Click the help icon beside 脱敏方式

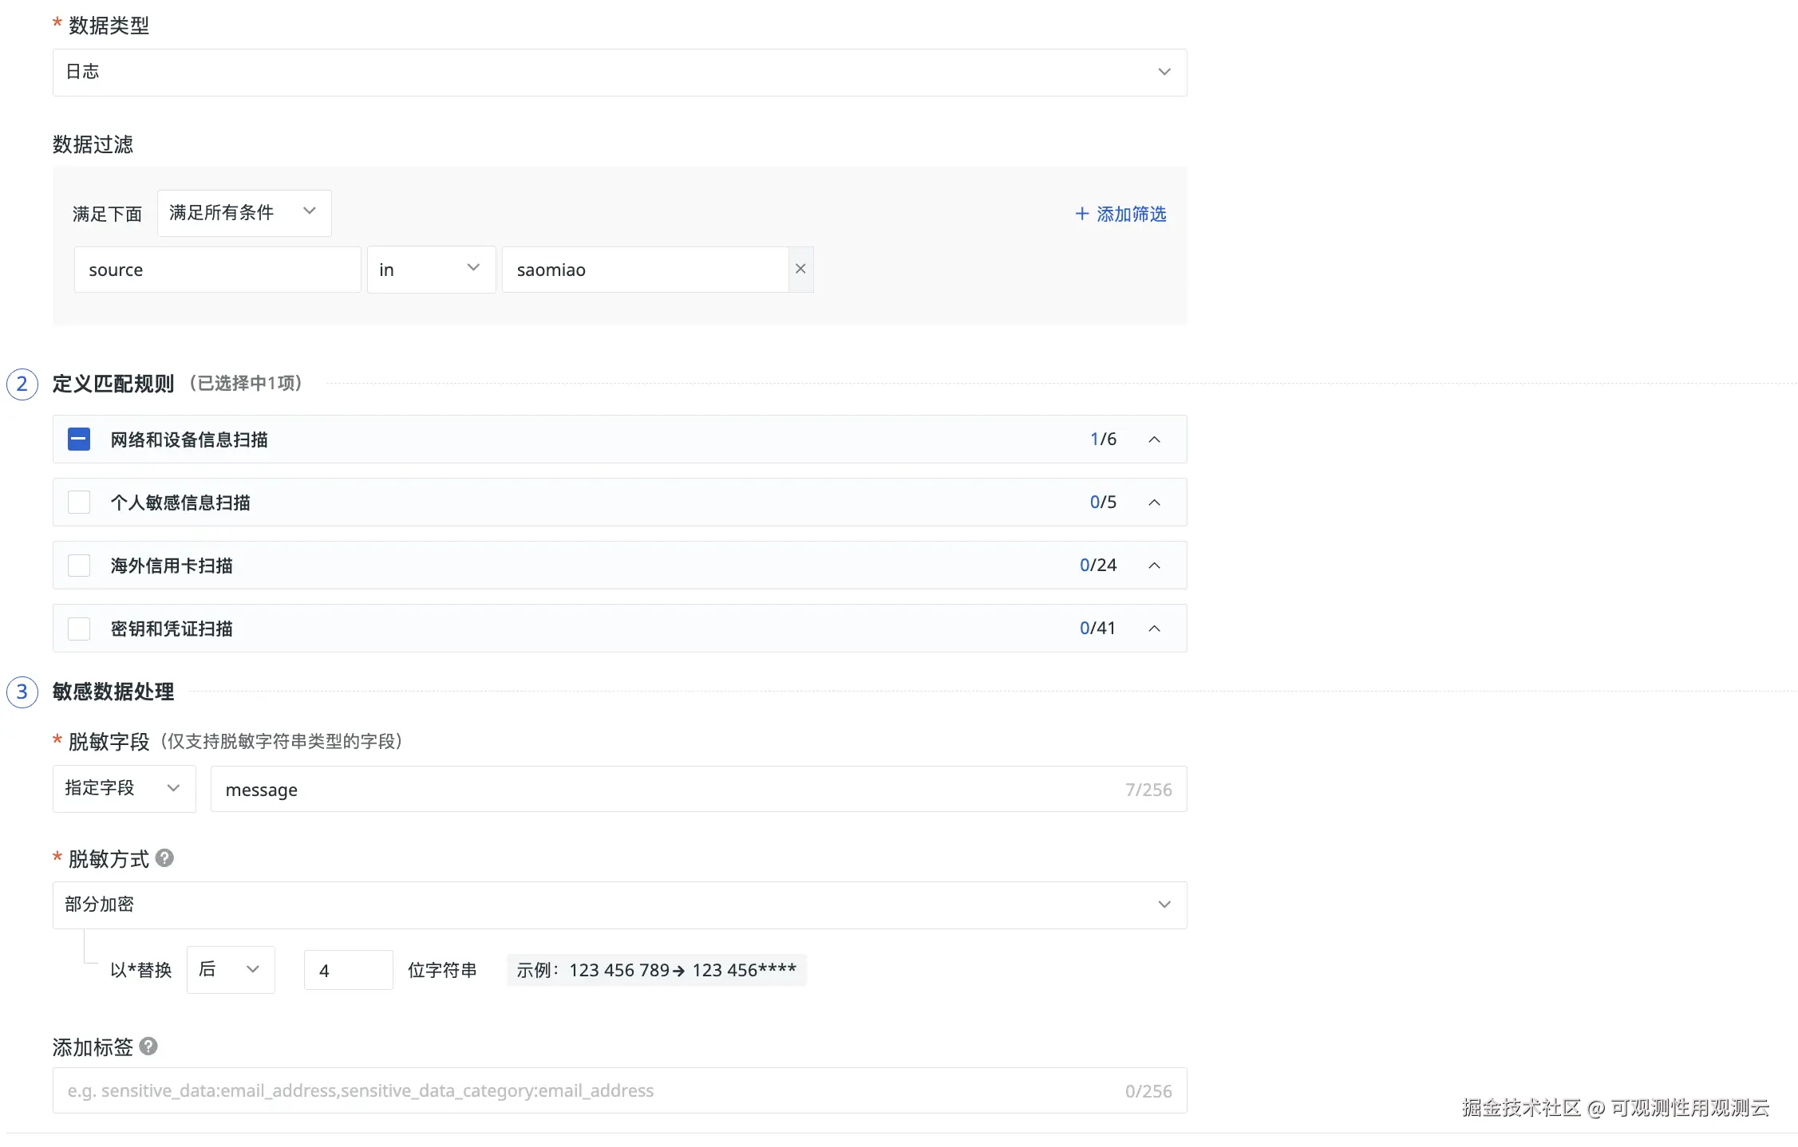pos(164,858)
